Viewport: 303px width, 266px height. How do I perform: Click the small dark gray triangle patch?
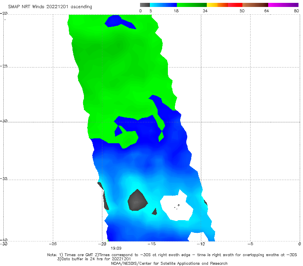(154, 212)
